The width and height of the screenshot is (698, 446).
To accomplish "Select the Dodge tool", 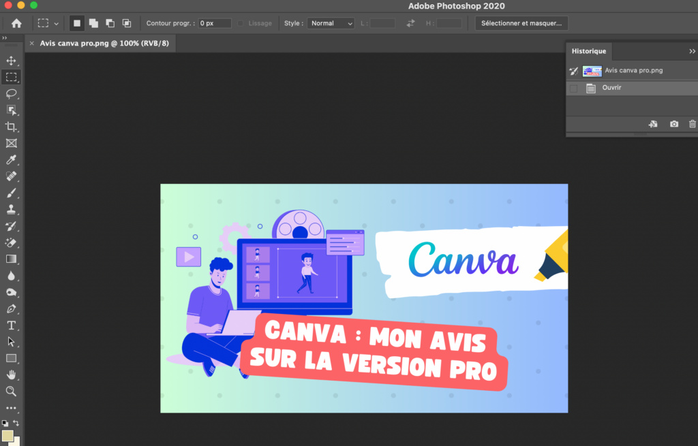I will [x=11, y=292].
